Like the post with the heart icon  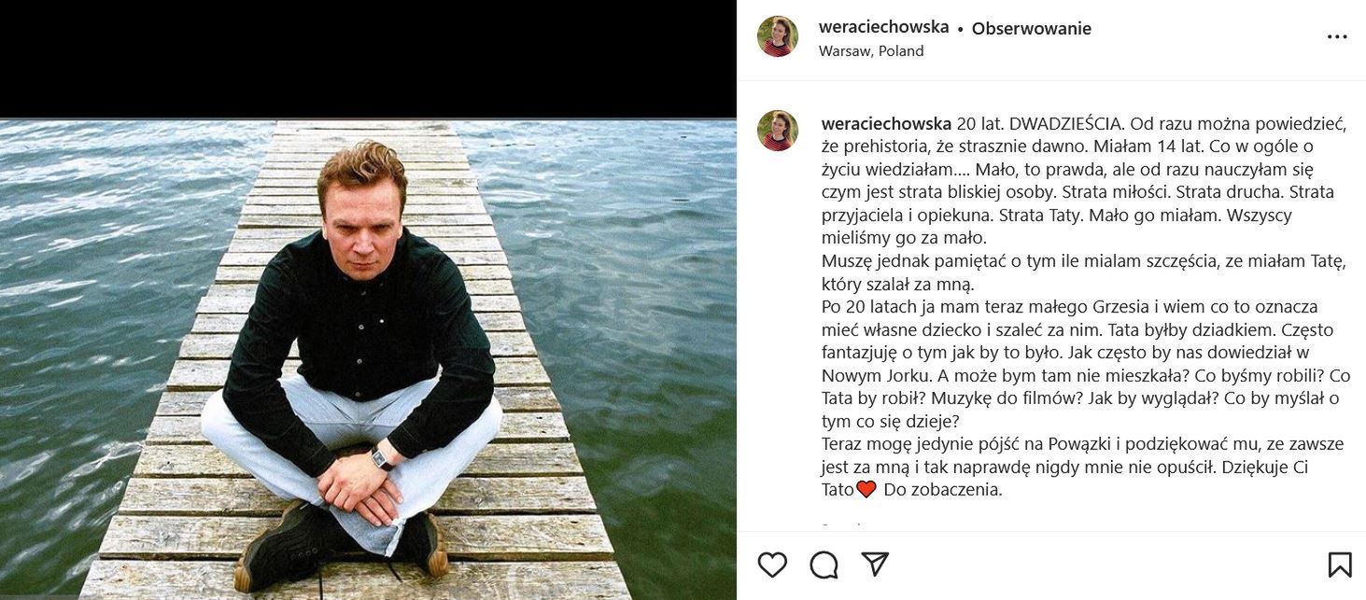point(772,565)
